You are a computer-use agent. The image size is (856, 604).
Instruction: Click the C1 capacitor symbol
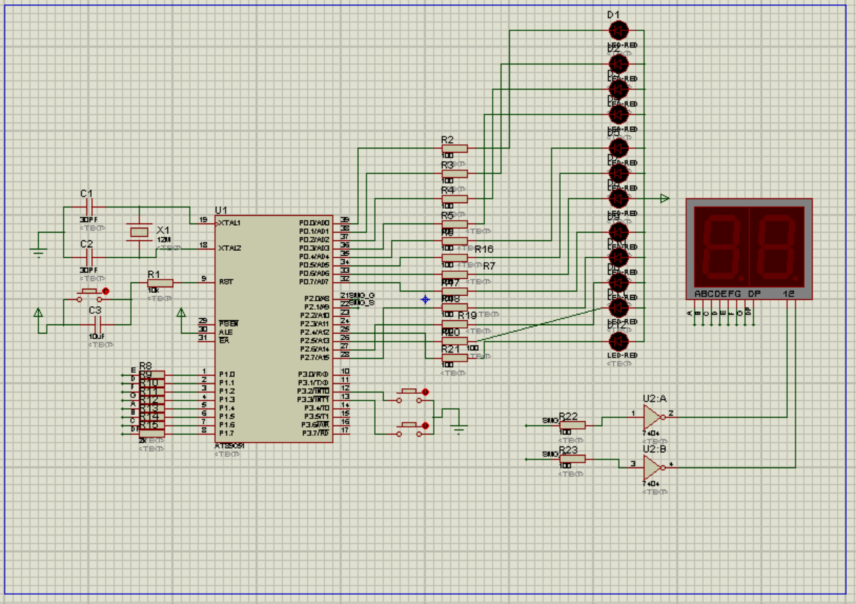tap(89, 207)
